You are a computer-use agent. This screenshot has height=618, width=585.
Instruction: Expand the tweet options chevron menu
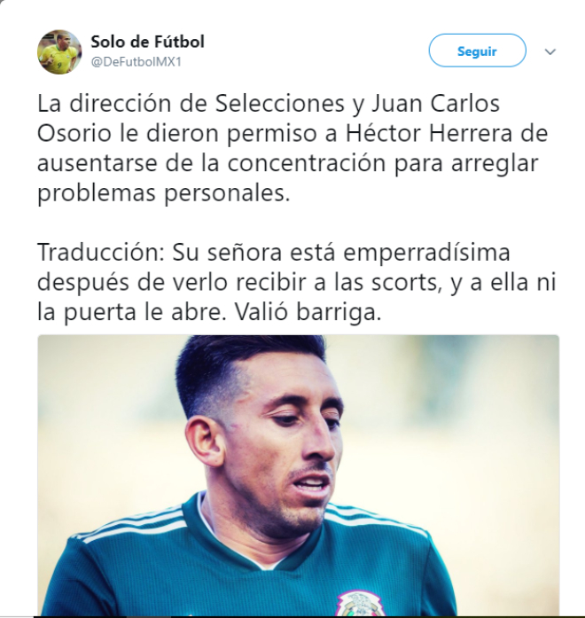click(550, 51)
